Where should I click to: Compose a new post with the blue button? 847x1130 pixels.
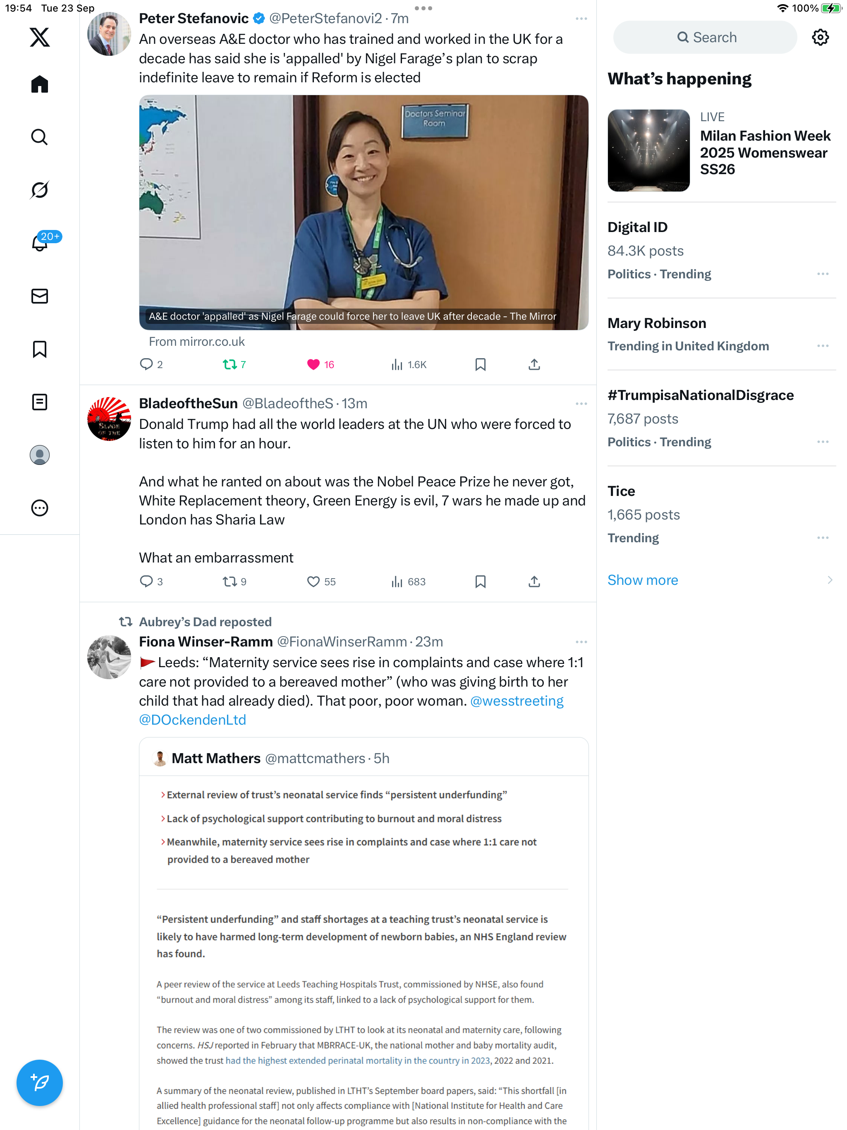tap(39, 1082)
